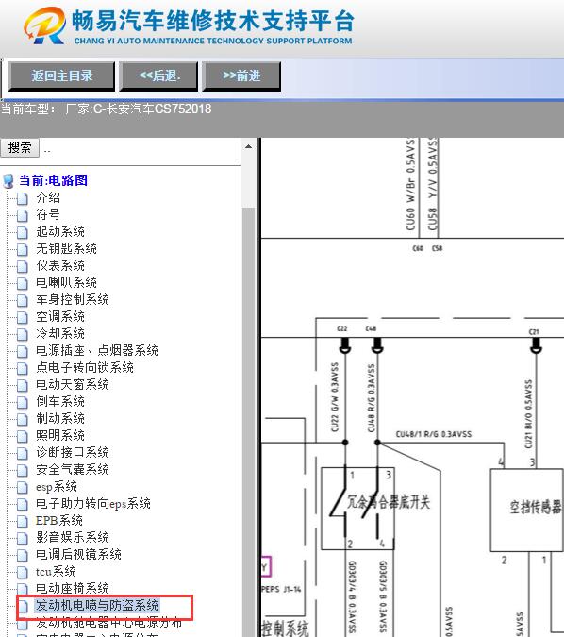Image resolution: width=564 pixels, height=637 pixels.
Task: Go back with the <<后退 button
Action: [x=158, y=76]
